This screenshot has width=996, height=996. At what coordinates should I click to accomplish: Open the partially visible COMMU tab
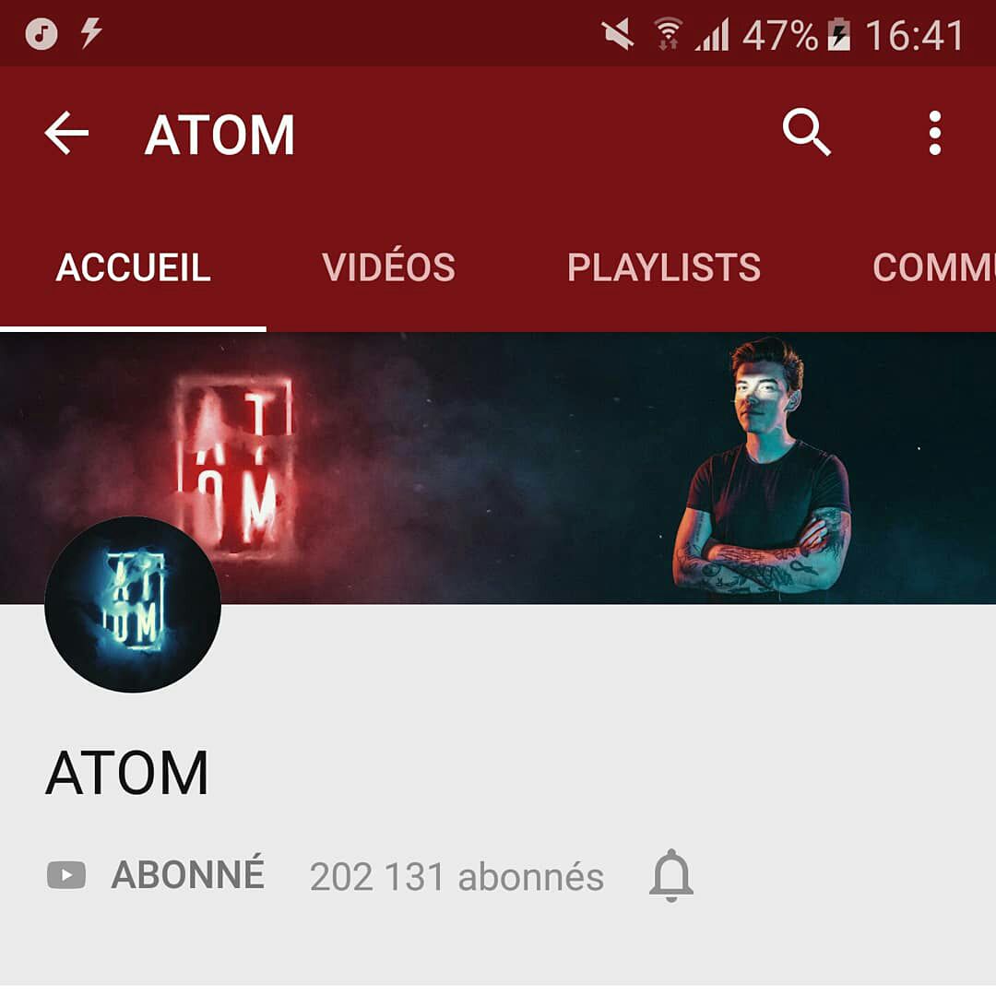point(933,267)
